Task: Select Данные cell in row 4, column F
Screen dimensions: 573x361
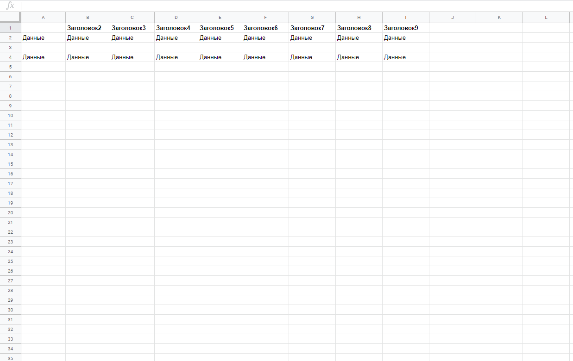Action: [265, 57]
